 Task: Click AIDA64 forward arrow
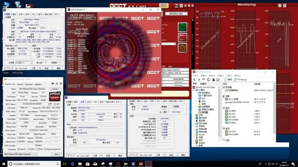(199, 80)
